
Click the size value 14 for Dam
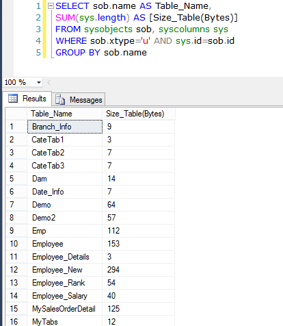coord(139,179)
